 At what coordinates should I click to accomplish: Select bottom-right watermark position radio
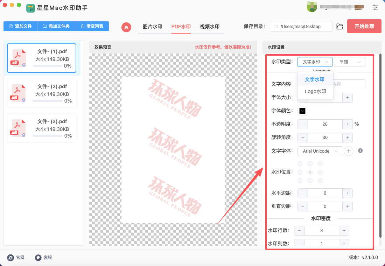(320, 181)
